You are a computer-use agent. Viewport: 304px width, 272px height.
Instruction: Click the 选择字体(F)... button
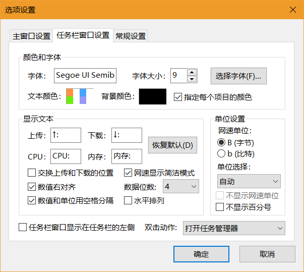(238, 76)
